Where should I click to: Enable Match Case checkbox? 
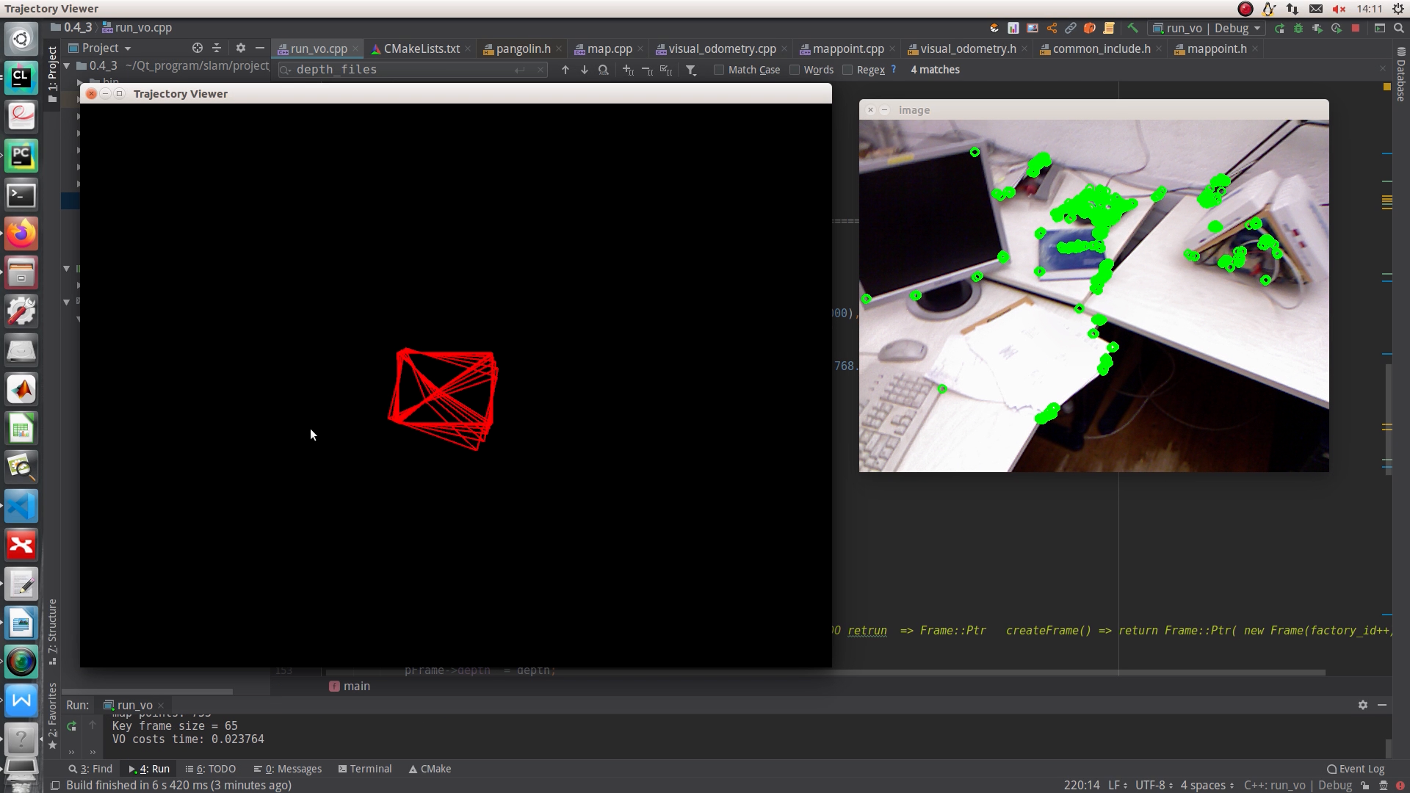coord(719,70)
